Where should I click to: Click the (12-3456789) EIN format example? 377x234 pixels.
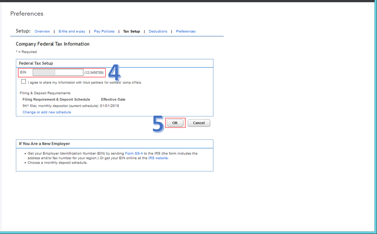94,72
